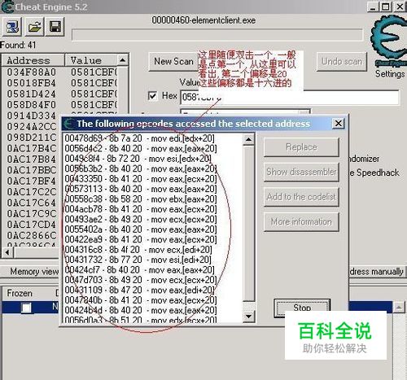Image resolution: width=407 pixels, height=380 pixels.
Task: Select opcode 00424cf7 mov eax,[eax+20]
Action: 140,270
